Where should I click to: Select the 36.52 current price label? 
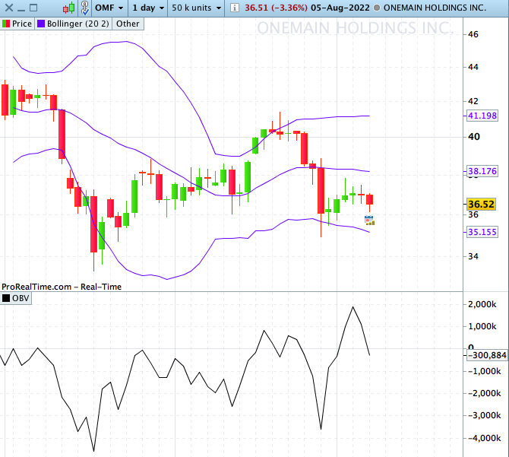pyautogui.click(x=481, y=205)
